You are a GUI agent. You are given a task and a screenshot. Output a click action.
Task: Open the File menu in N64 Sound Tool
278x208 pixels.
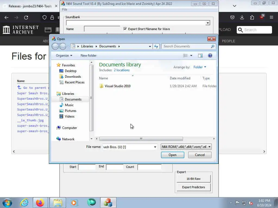tap(65, 9)
